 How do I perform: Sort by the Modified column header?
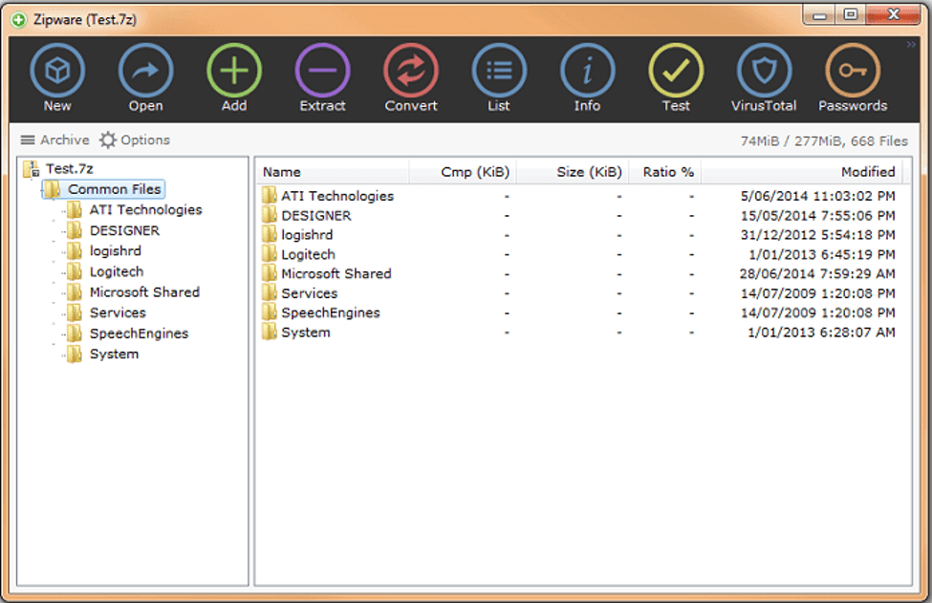click(x=867, y=172)
